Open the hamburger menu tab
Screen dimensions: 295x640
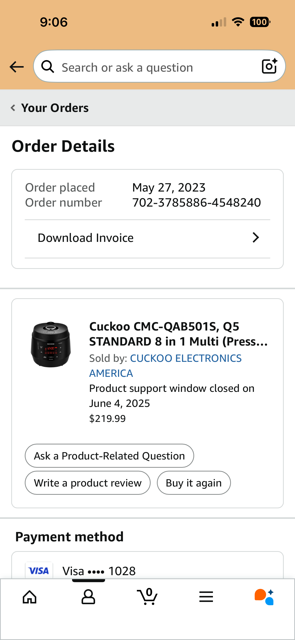(206, 597)
